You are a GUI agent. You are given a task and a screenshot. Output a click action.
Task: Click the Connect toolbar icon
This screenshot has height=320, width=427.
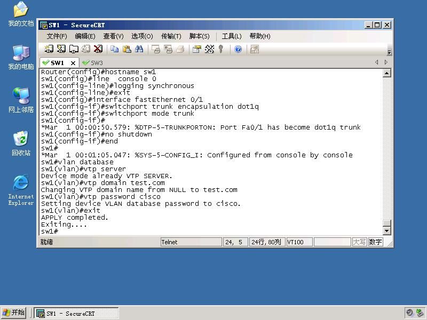49,49
